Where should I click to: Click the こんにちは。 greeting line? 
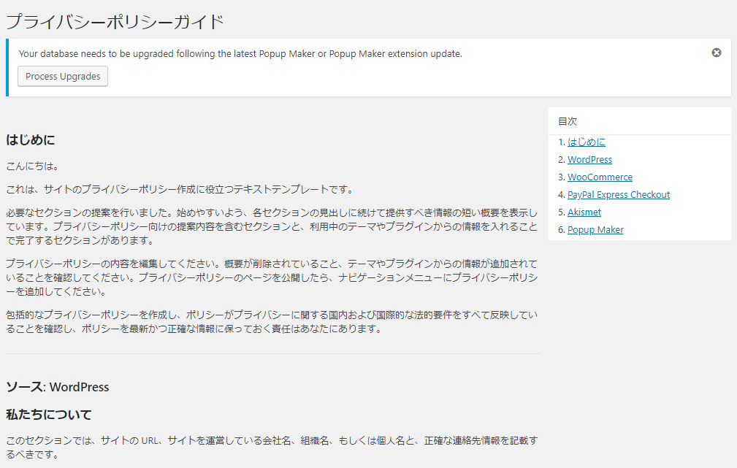[x=32, y=166]
